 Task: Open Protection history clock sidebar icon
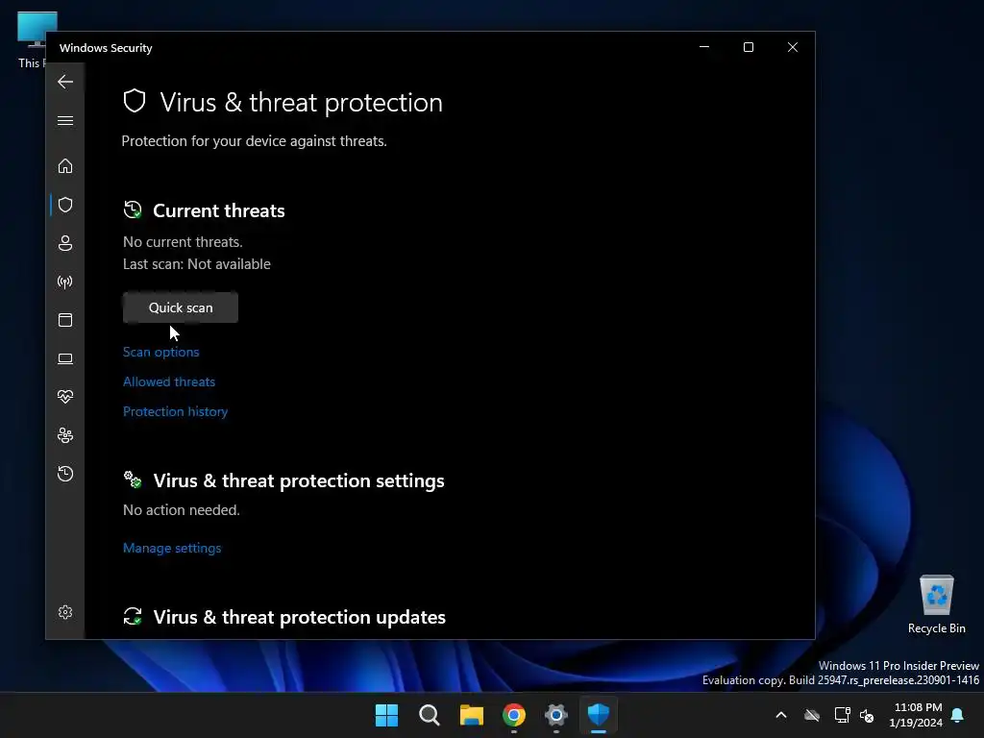point(65,473)
